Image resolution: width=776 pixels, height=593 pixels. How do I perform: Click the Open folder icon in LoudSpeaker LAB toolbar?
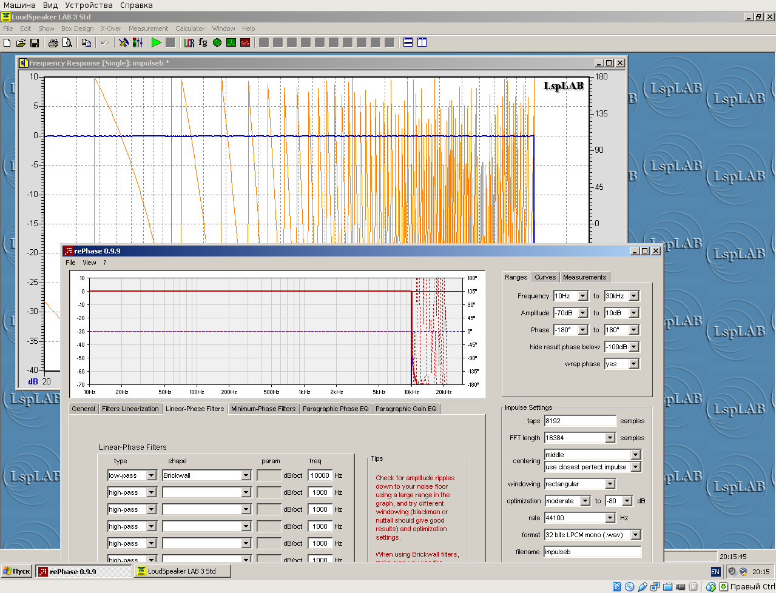click(21, 42)
